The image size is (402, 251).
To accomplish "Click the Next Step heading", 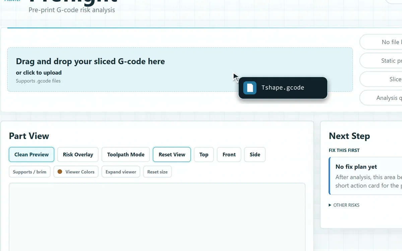I will coord(349,136).
